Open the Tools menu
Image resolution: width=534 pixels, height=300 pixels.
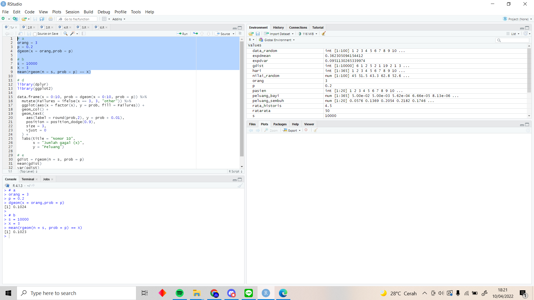[136, 12]
